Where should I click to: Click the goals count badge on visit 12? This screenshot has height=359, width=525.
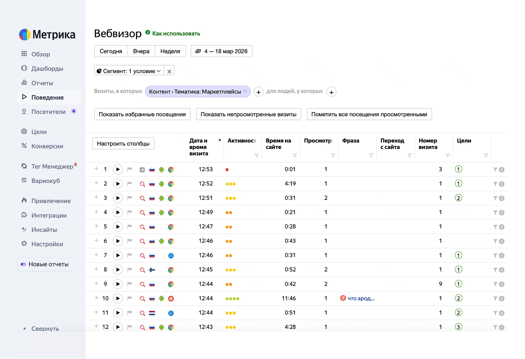tap(458, 327)
